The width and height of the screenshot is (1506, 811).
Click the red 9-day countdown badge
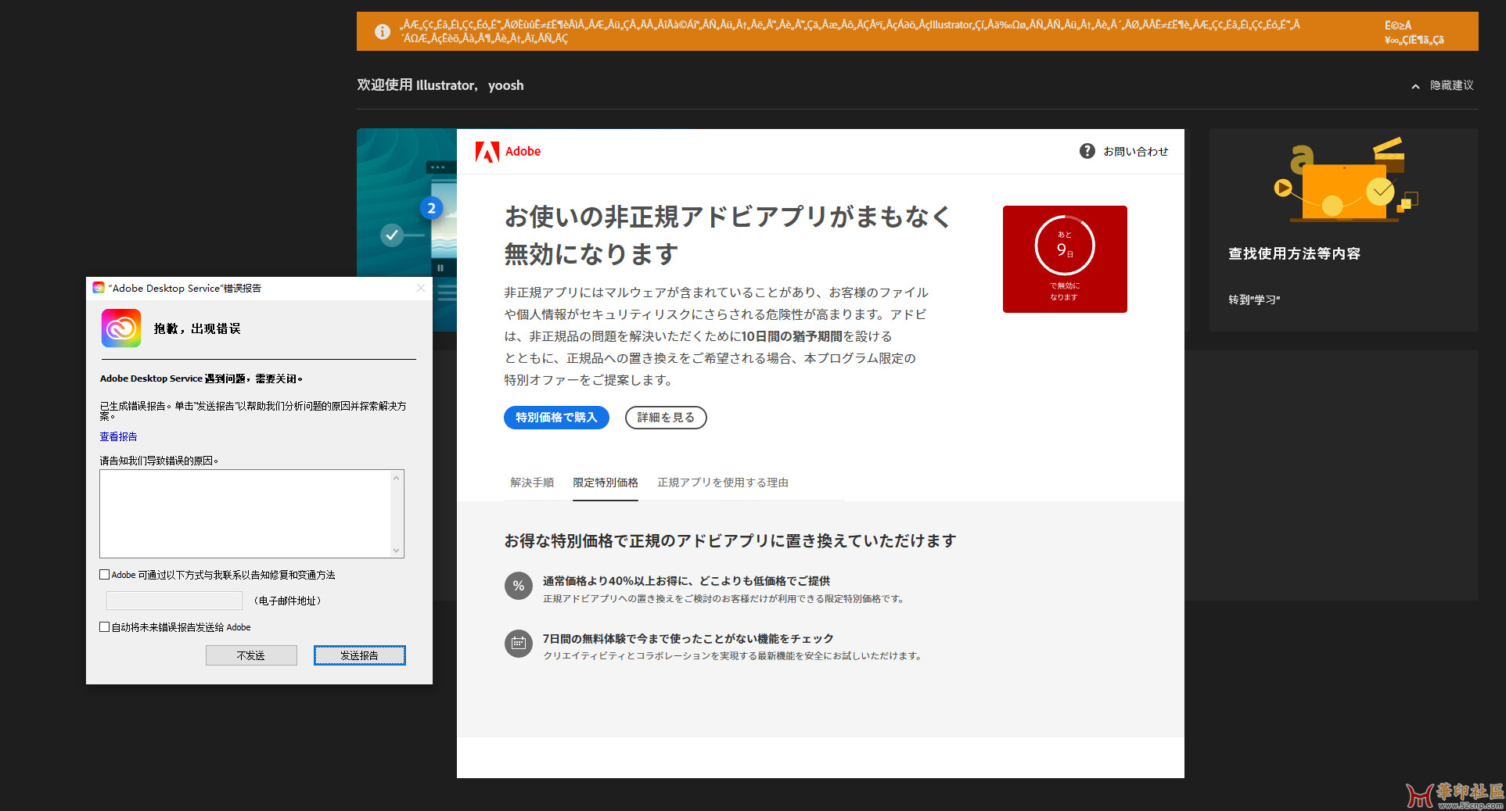[1065, 259]
